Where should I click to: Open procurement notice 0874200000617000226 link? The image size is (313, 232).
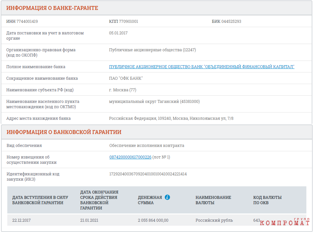click(x=130, y=157)
